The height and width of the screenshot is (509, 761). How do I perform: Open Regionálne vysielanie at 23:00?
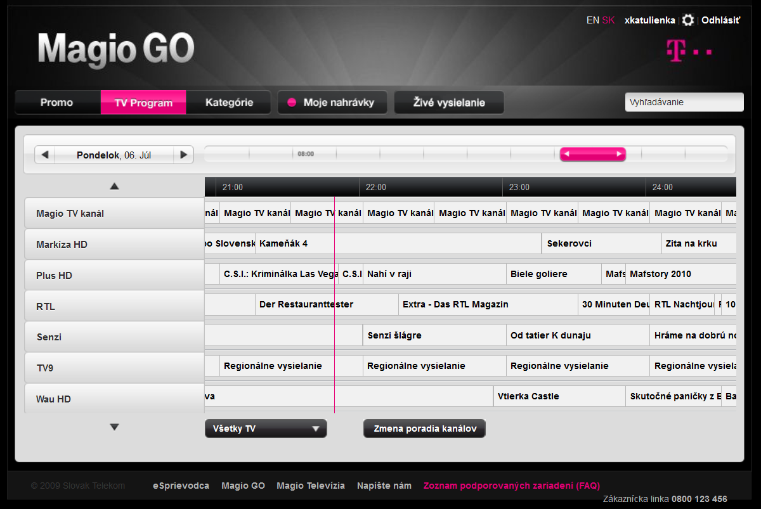point(578,366)
